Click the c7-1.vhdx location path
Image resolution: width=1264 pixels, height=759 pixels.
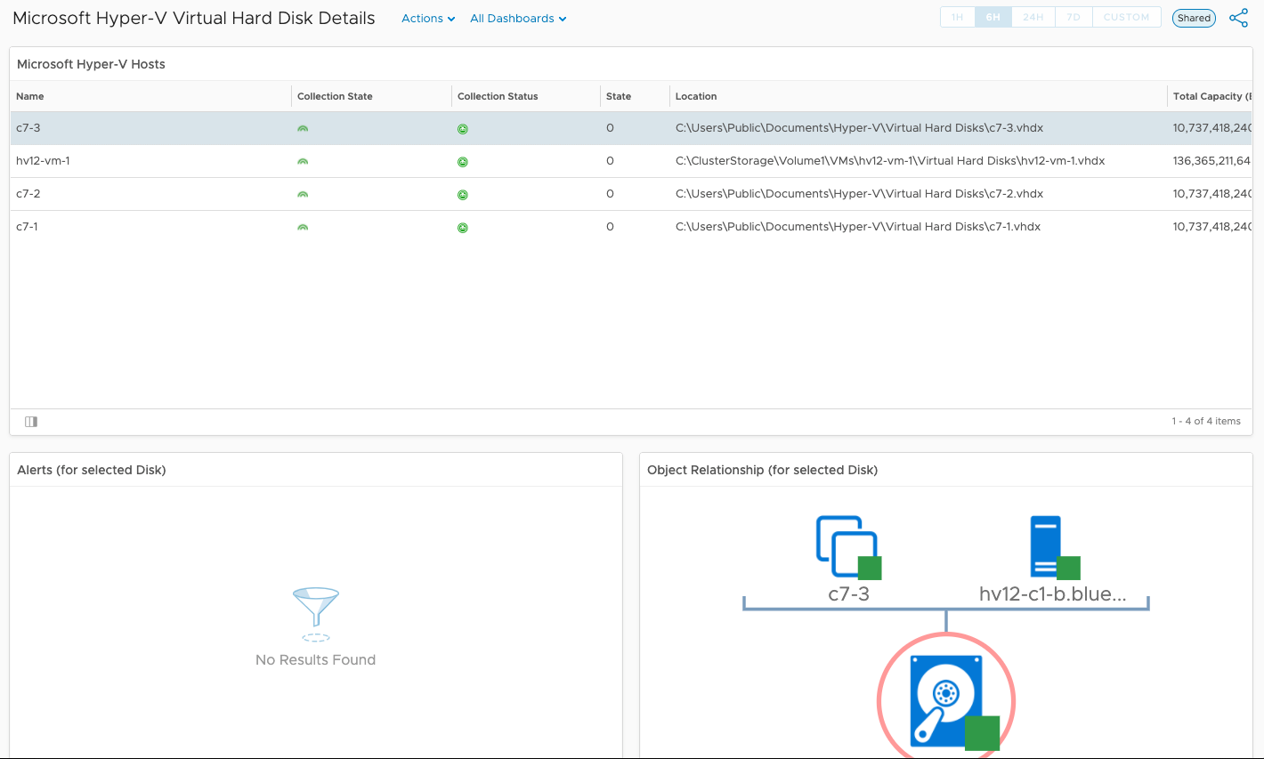click(x=858, y=227)
